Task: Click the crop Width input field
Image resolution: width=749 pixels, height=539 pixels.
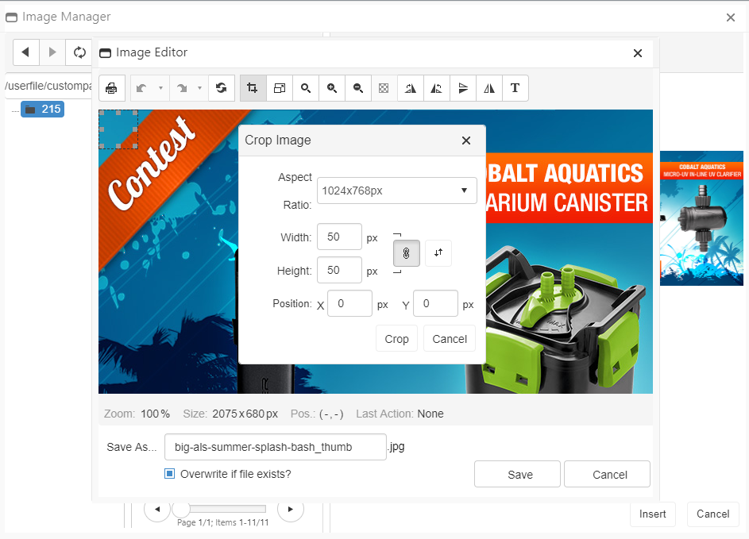Action: [x=340, y=237]
